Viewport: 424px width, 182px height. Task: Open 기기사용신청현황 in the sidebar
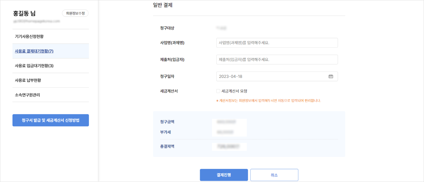pyautogui.click(x=29, y=36)
